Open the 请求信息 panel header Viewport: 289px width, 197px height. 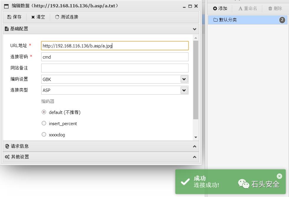(x=101, y=146)
